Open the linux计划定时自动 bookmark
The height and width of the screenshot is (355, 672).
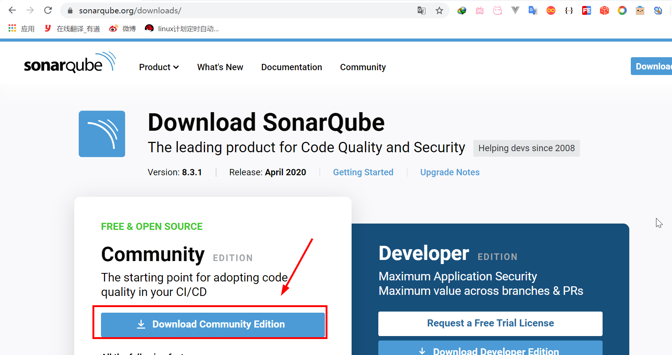182,29
